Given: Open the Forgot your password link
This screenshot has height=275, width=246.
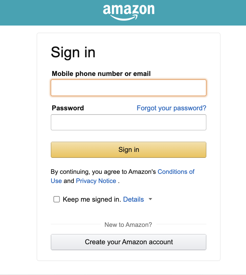Looking at the screenshot, I should pos(171,108).
